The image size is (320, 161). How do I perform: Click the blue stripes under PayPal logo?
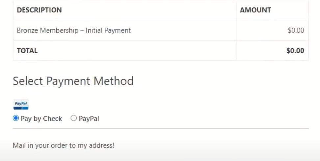point(21,108)
